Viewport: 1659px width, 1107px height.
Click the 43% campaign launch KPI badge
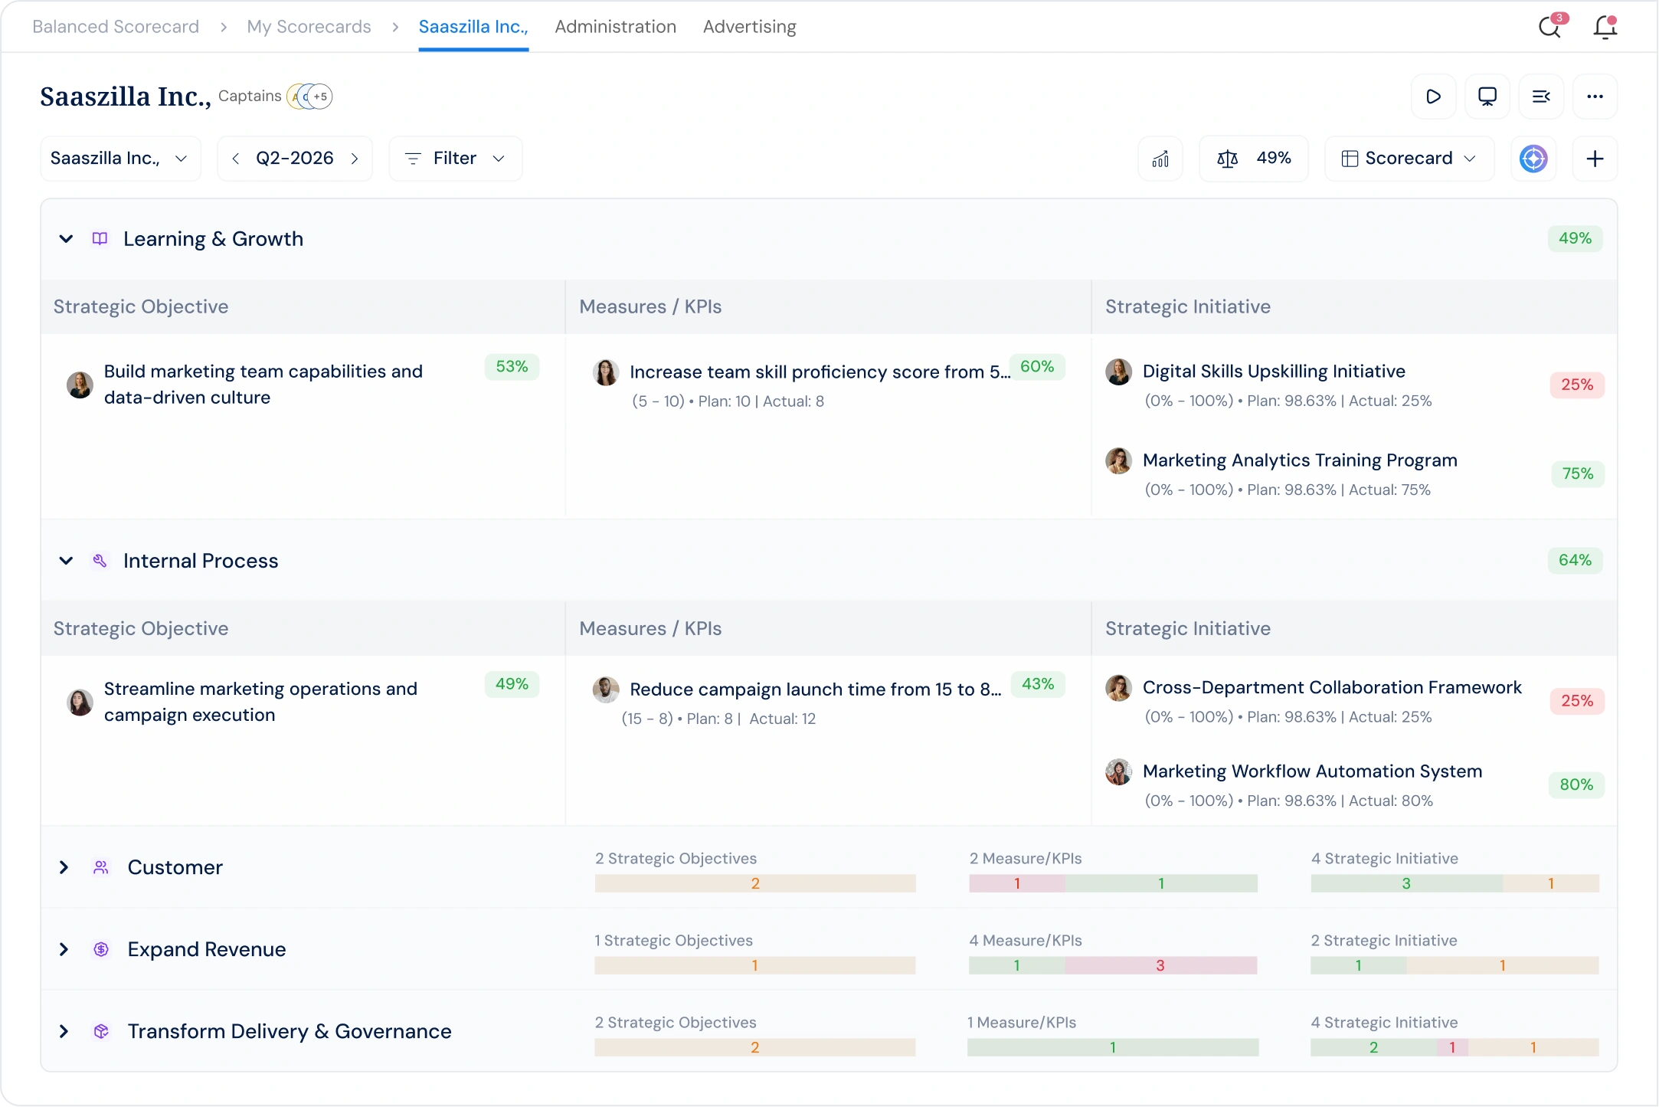coord(1038,684)
